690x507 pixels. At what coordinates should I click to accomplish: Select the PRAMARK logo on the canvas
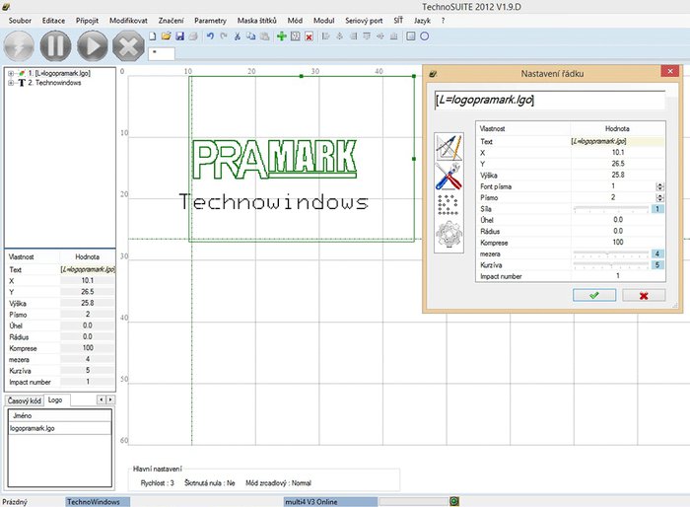pyautogui.click(x=274, y=159)
